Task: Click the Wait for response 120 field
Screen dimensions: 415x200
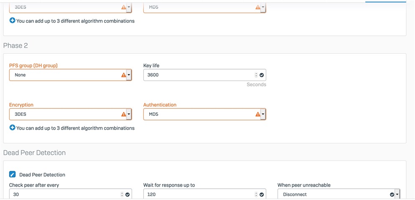Action: [x=205, y=194]
